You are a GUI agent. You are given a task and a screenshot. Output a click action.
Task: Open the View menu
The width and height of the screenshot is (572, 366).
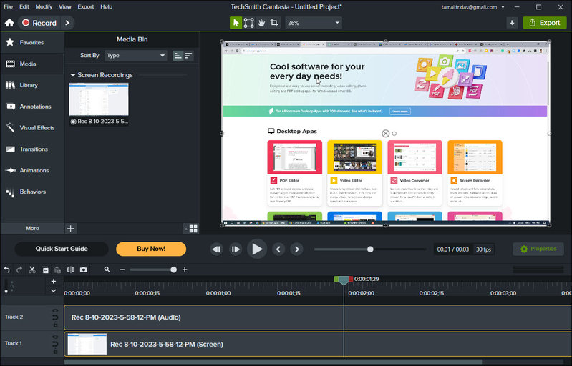coord(65,6)
